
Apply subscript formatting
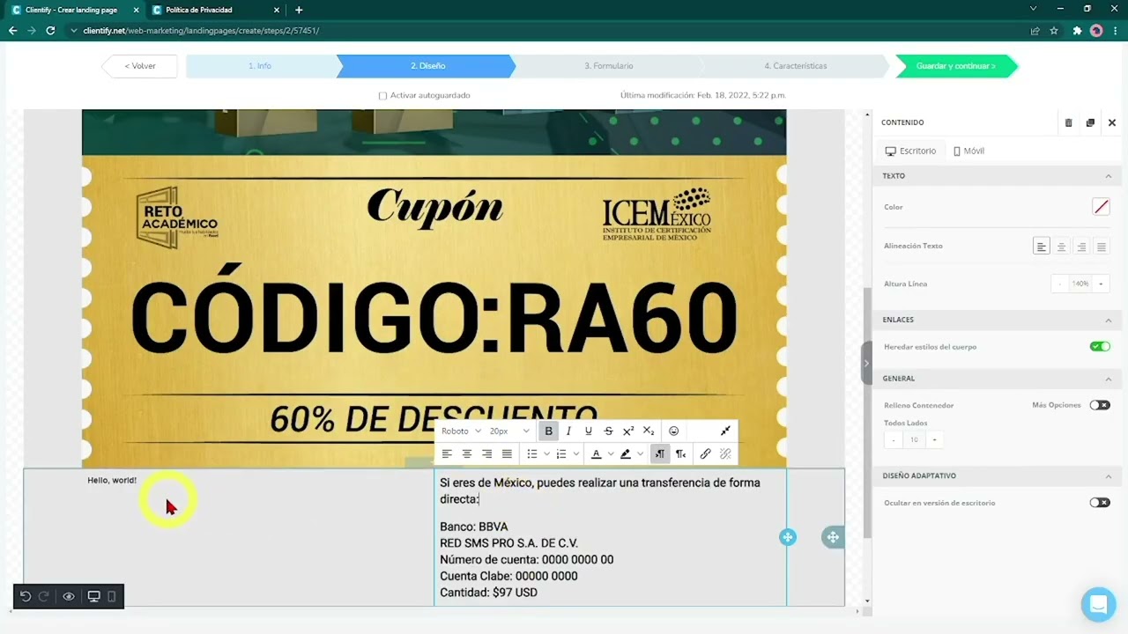click(x=649, y=431)
